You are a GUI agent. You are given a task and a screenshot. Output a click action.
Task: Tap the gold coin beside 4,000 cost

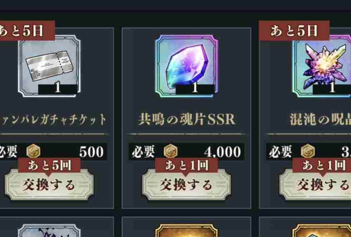point(170,151)
